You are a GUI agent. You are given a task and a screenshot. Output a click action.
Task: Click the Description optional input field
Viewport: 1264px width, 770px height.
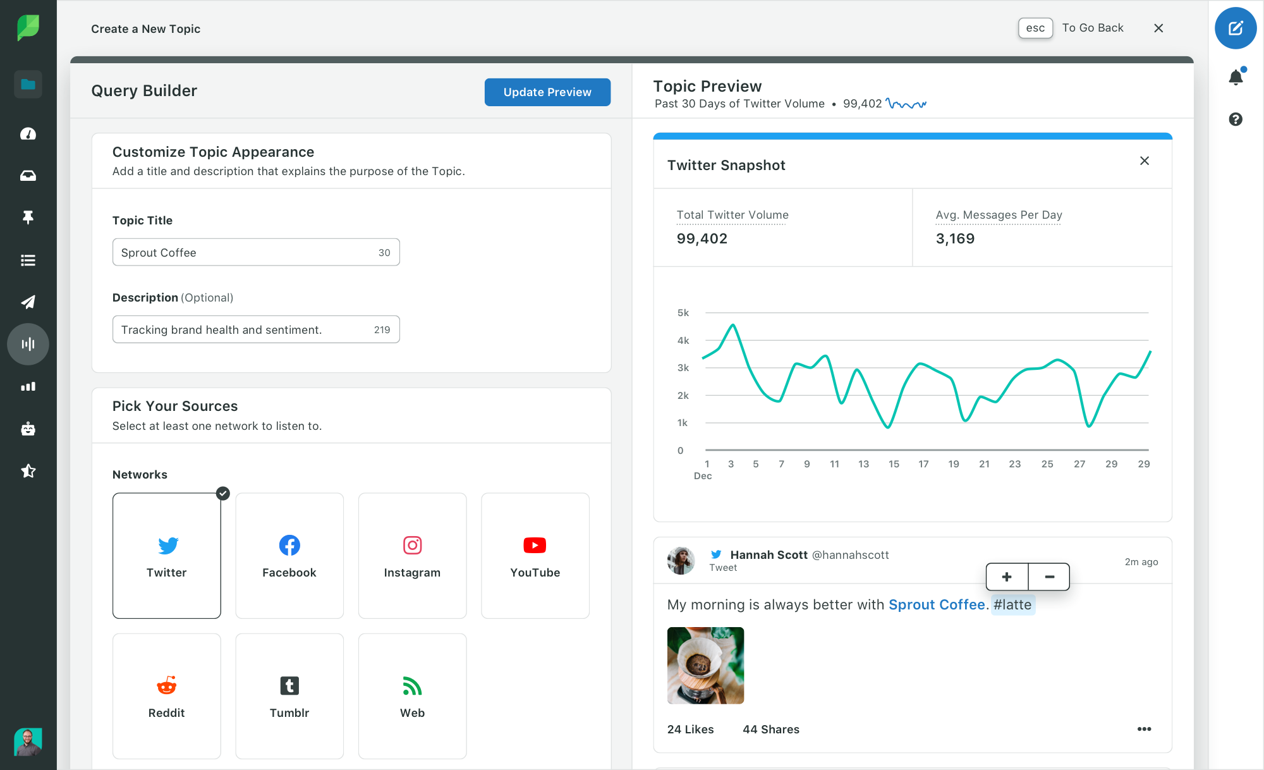[255, 329]
